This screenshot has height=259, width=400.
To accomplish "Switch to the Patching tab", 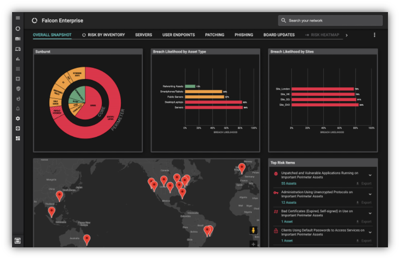I will [214, 35].
